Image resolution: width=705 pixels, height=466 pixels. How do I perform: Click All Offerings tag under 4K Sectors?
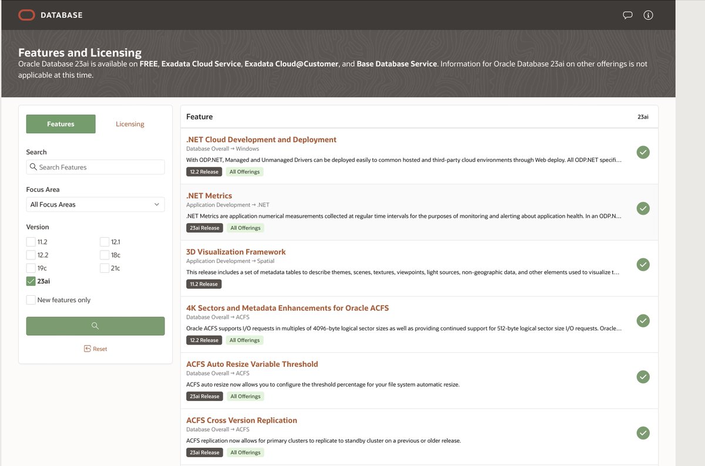(245, 340)
